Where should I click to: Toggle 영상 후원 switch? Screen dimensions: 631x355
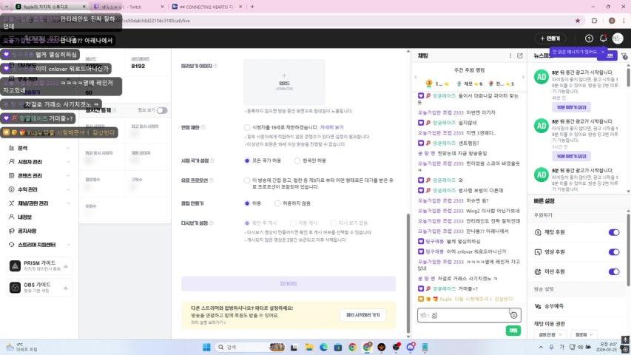(x=614, y=252)
